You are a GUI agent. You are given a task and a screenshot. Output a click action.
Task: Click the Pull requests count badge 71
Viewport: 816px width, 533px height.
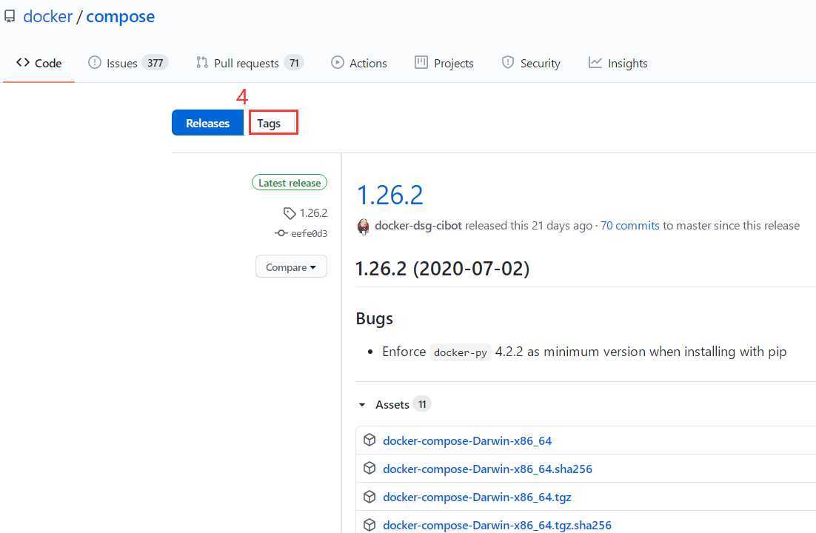pos(294,63)
